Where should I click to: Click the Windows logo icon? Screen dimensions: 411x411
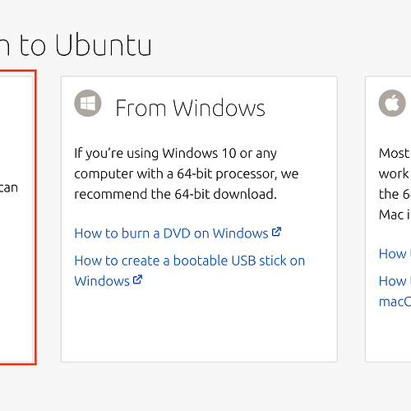[x=88, y=104]
